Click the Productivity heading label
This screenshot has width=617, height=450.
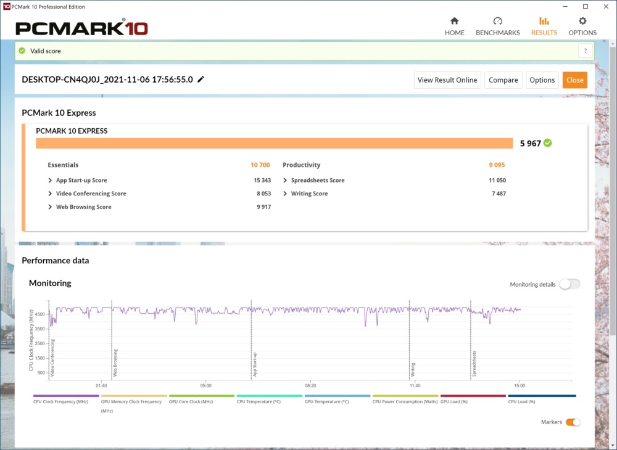point(302,165)
